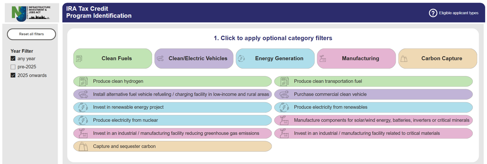
Task: Click the renewable energy icon beside Invest in renewable energy project
Action: [83, 107]
